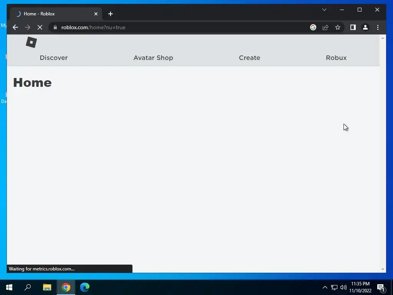Click the address bar URL
This screenshot has height=295, width=393.
pyautogui.click(x=93, y=27)
